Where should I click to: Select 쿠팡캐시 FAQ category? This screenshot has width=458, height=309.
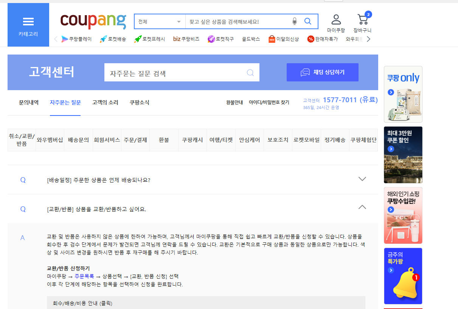click(x=193, y=140)
